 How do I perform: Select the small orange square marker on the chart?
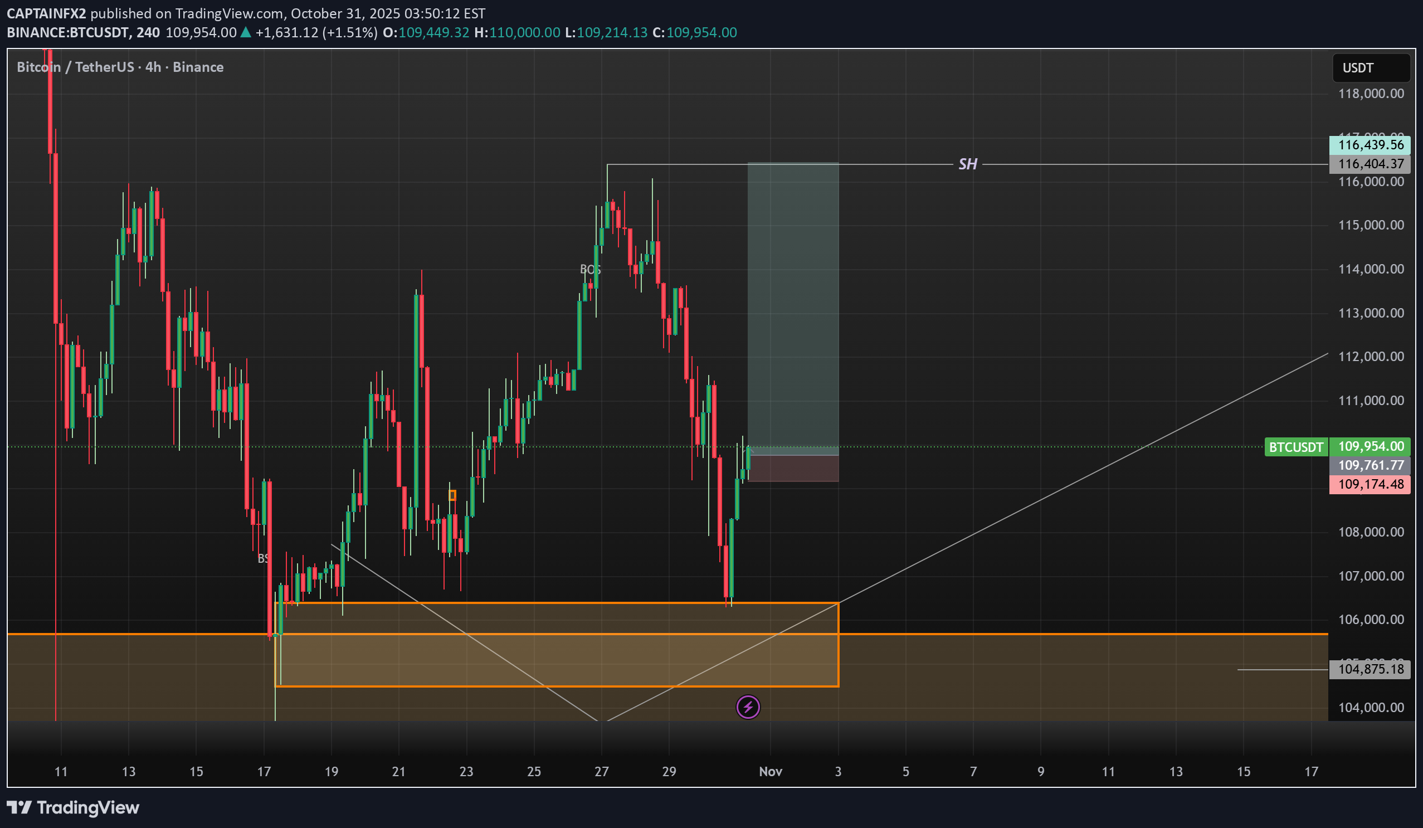452,494
